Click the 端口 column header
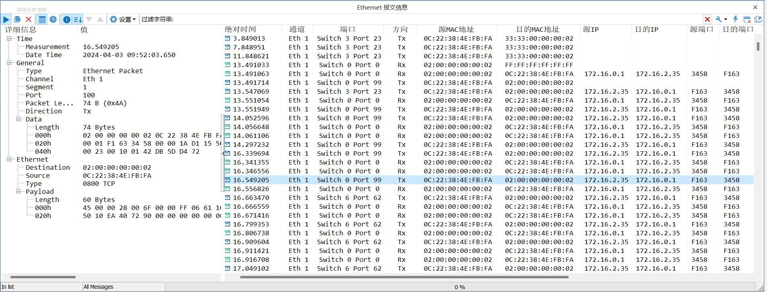The height and width of the screenshot is (292, 767). (348, 29)
